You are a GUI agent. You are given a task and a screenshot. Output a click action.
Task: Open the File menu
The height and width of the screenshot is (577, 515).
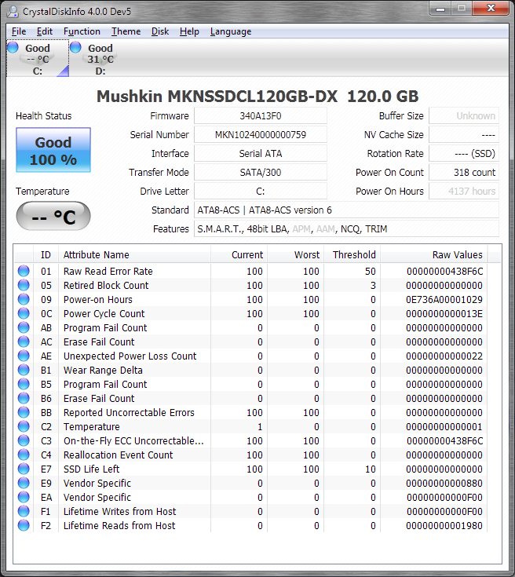19,31
